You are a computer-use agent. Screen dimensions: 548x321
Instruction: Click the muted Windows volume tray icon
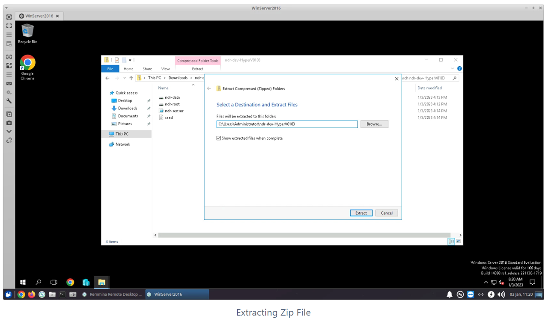tap(501, 282)
